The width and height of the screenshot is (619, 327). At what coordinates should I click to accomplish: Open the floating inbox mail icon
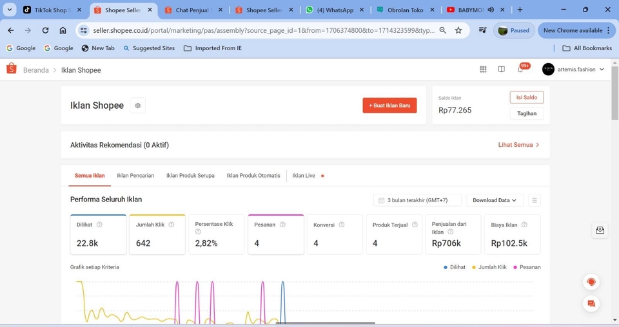pos(600,230)
